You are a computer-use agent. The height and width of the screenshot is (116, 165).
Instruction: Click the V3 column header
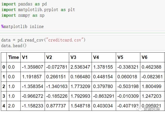(x=73, y=57)
